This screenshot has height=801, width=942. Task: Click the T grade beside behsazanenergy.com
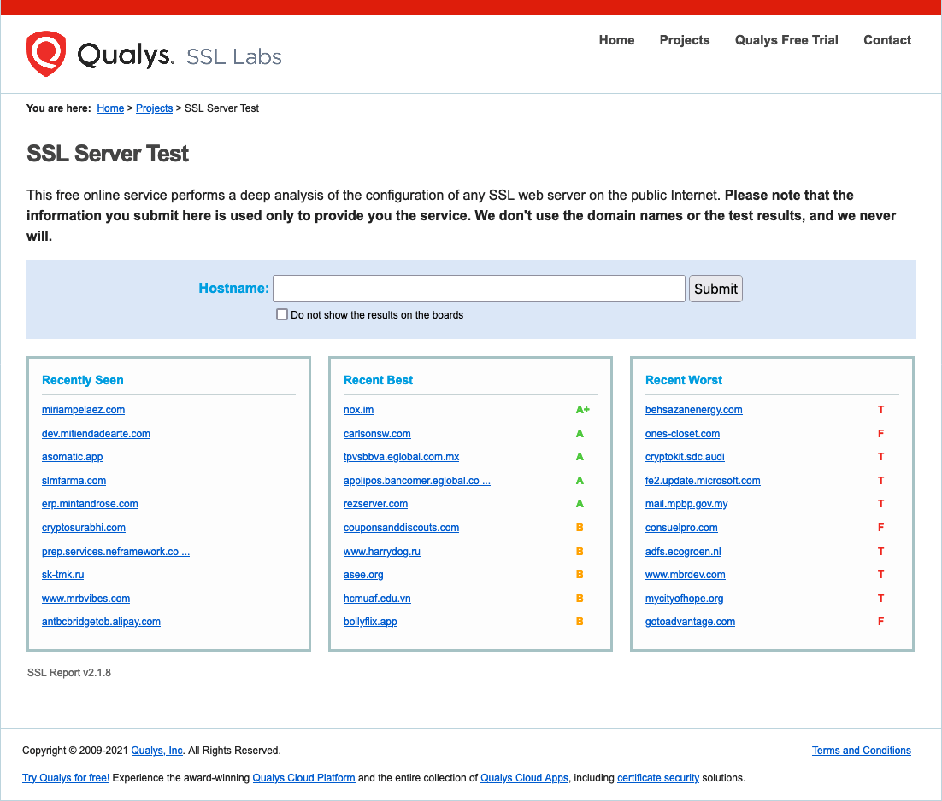880,410
